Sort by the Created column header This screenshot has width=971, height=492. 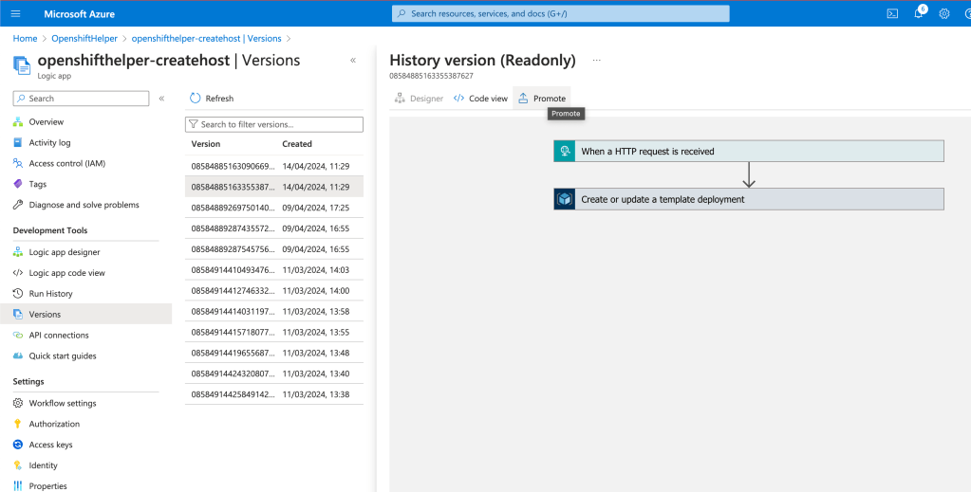(297, 143)
